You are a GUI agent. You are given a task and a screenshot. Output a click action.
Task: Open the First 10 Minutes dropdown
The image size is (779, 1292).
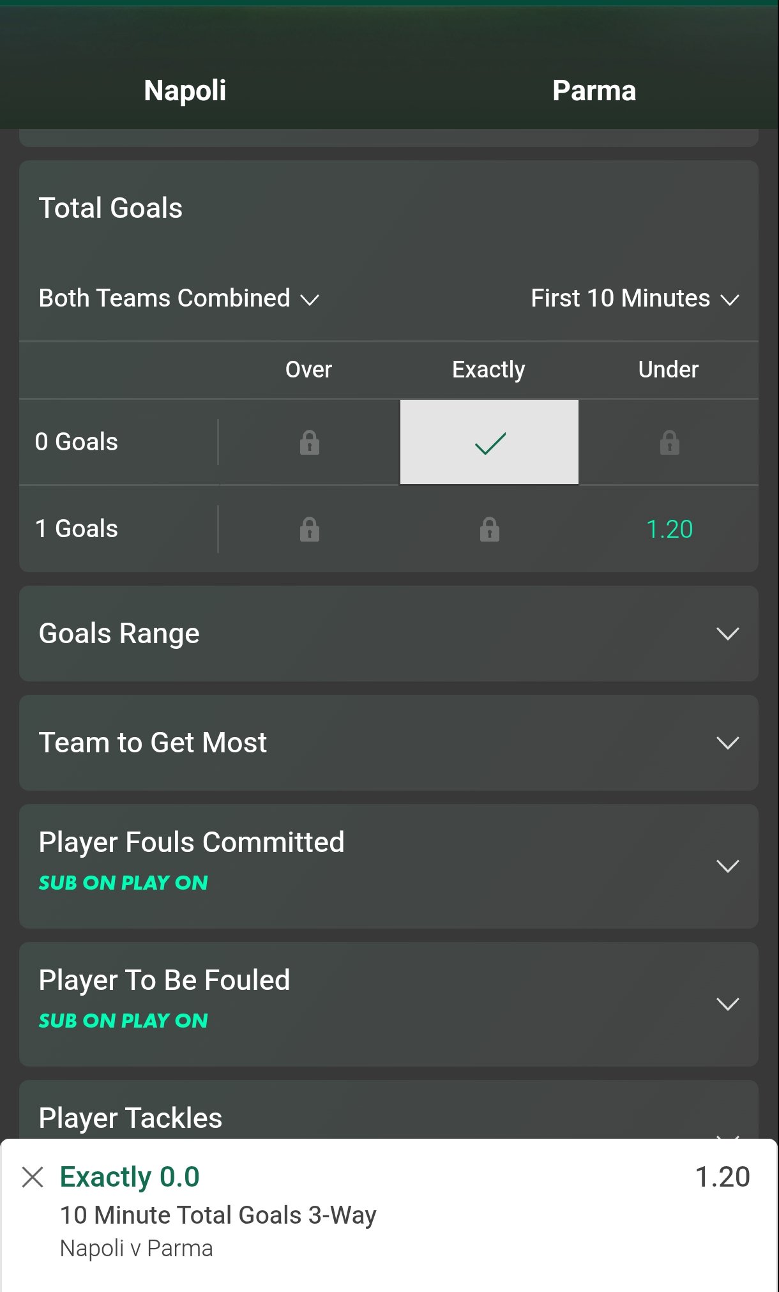click(x=635, y=298)
